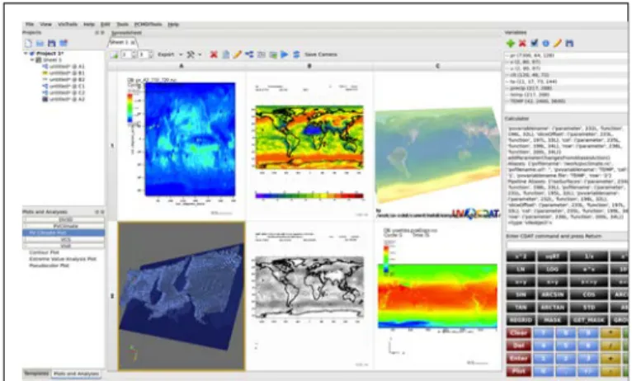Screen dimensions: 632x381
Task: Click the sqRT calculator button
Action: click(x=553, y=256)
